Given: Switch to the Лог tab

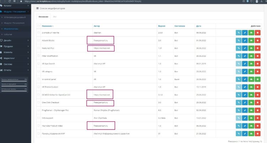Looking at the screenshot, I should pyautogui.click(x=54, y=17).
